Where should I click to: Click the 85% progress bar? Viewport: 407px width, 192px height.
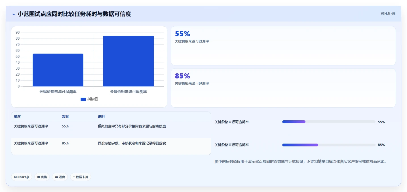(329, 145)
